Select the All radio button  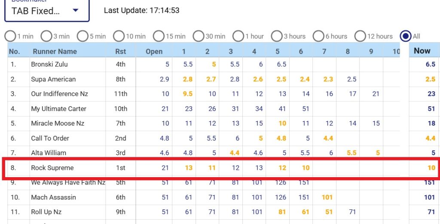(x=405, y=36)
